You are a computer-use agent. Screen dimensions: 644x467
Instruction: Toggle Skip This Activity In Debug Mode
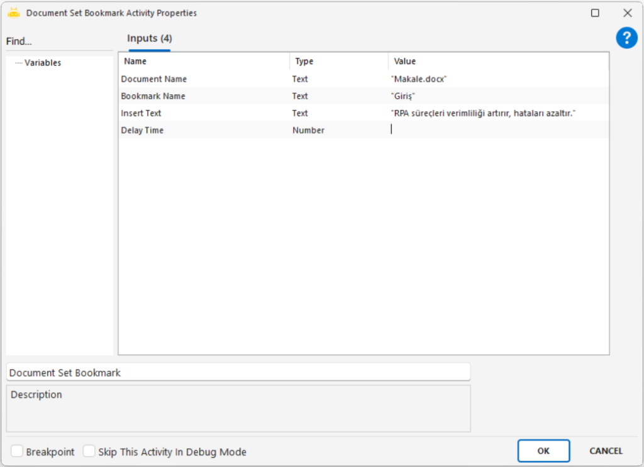point(90,451)
